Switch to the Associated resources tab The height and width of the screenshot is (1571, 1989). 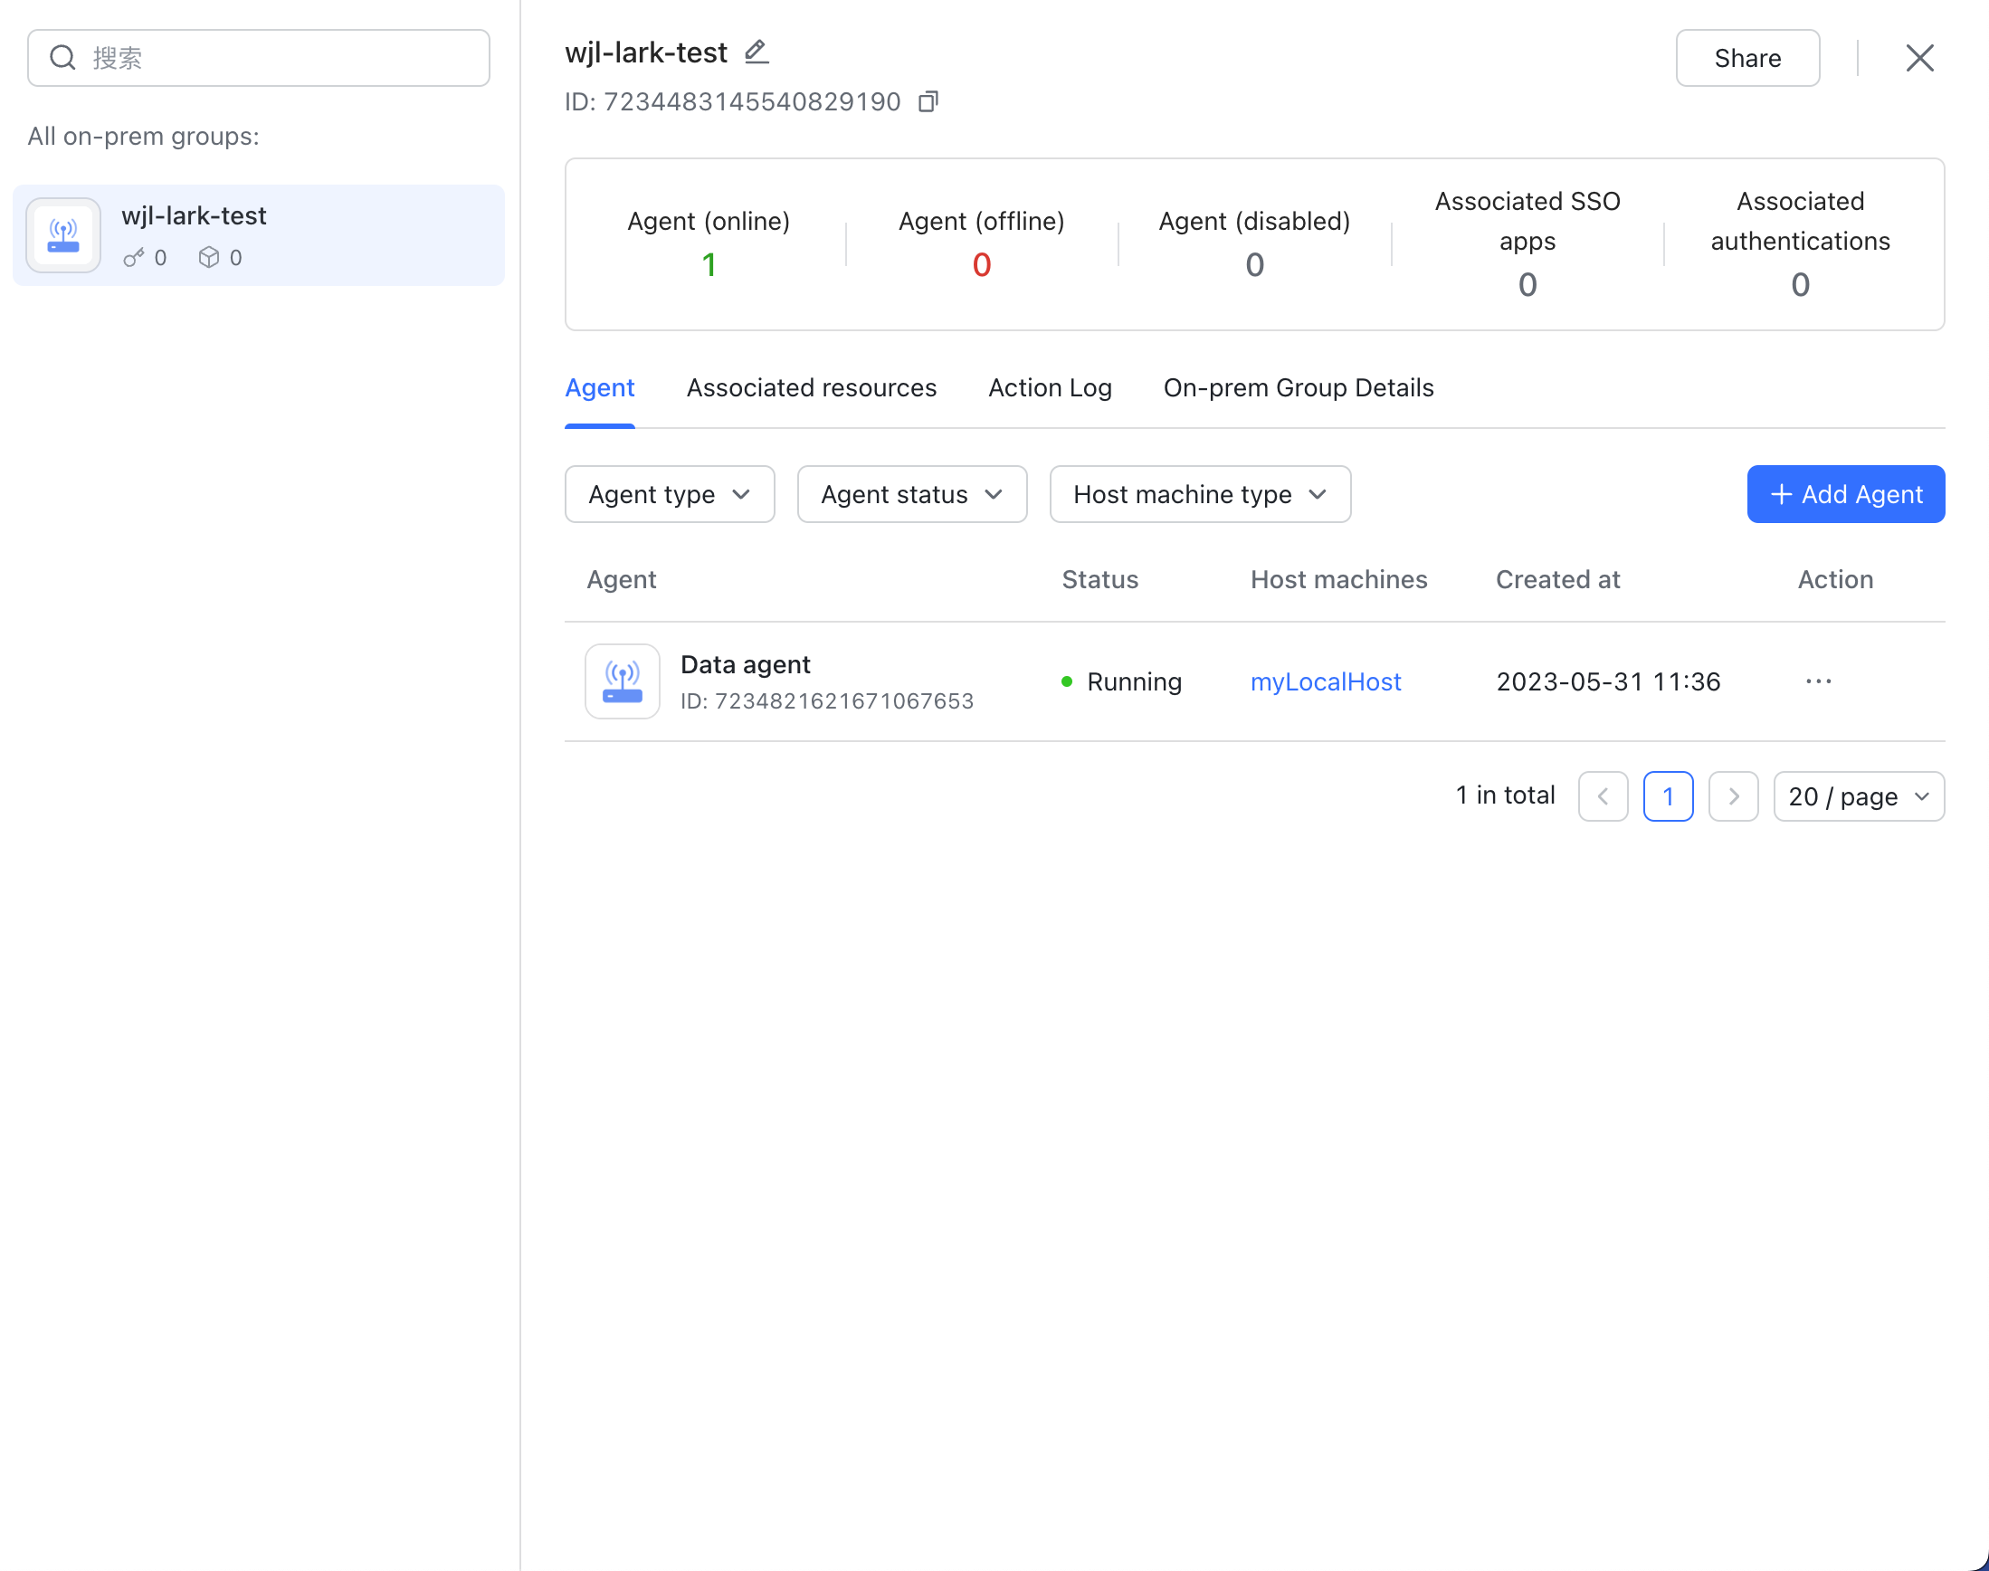click(811, 388)
